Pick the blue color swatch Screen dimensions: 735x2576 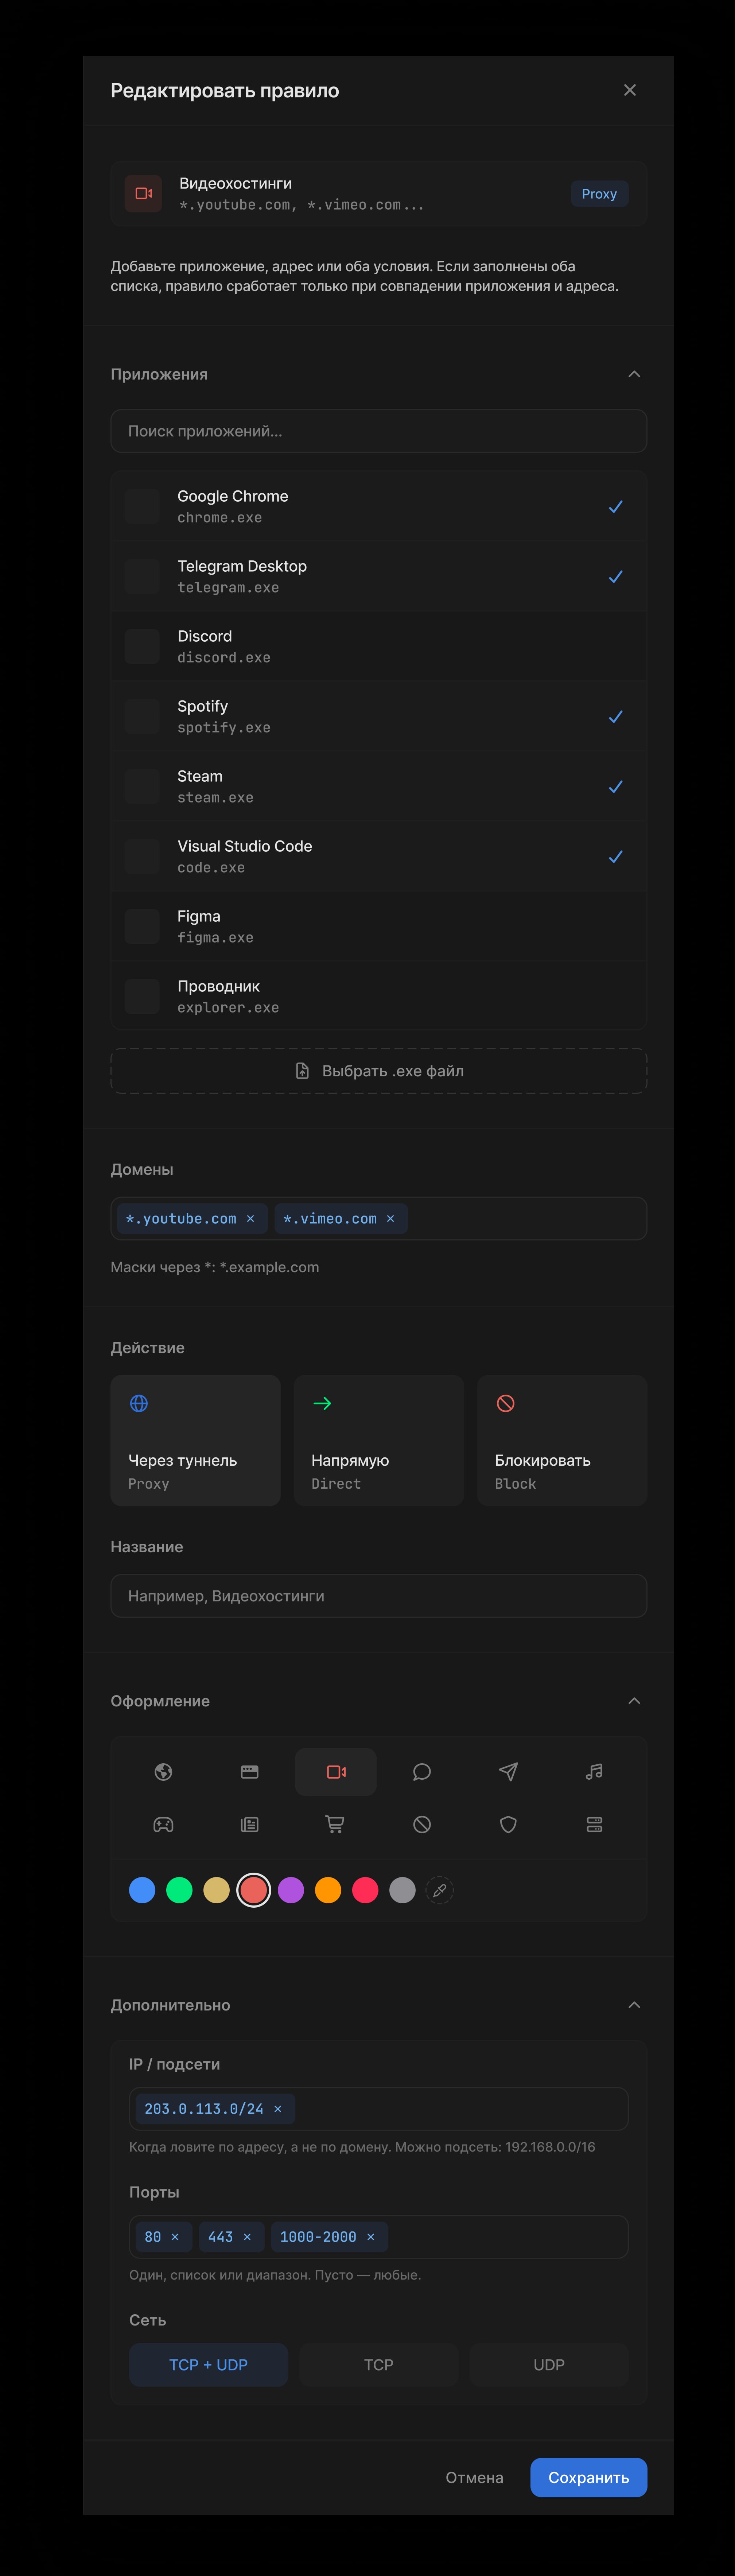coord(142,1890)
